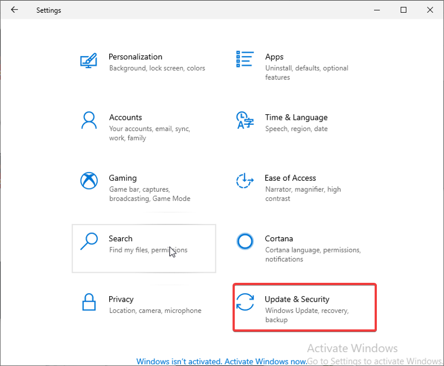Open the Cortana heading

[279, 238]
